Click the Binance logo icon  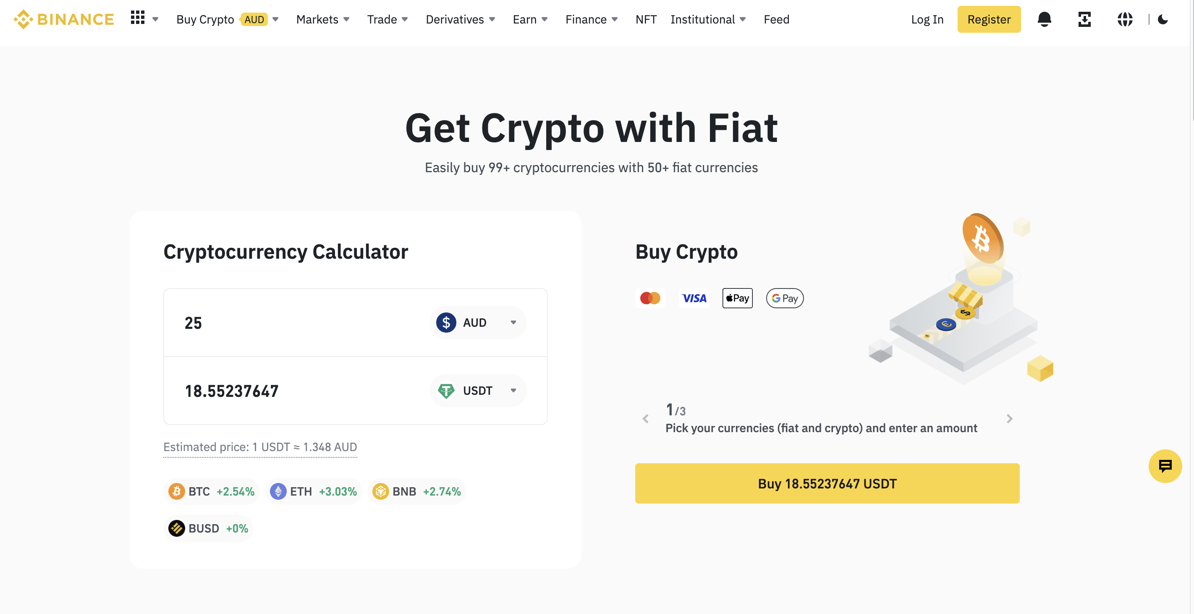(22, 19)
